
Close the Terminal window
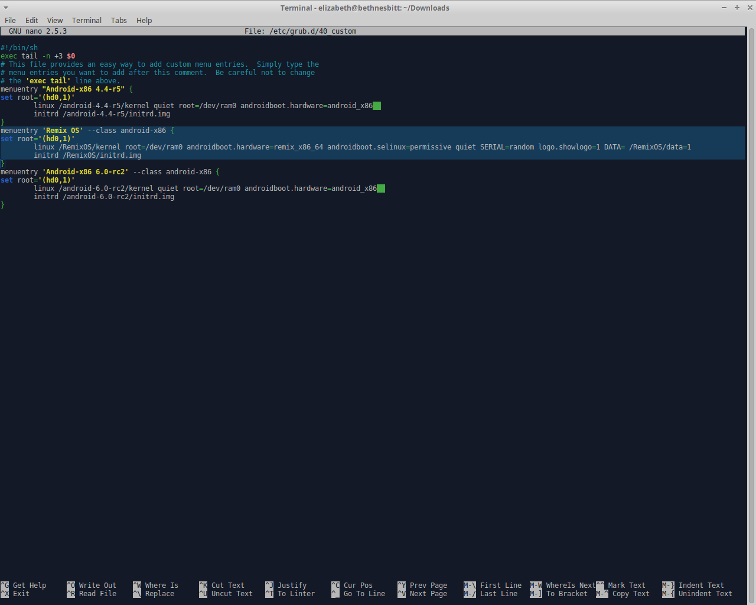[x=749, y=8]
